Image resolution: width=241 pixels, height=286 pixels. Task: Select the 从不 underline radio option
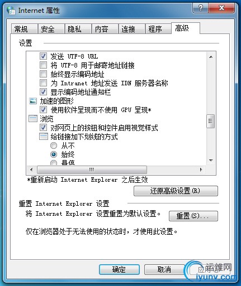tap(54, 146)
